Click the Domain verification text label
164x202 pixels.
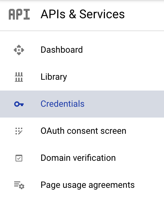coord(78,158)
